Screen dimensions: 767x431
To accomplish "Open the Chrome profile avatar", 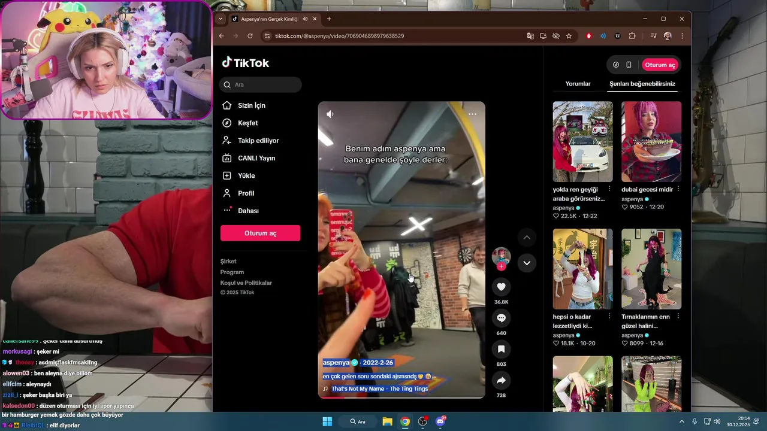I will 668,36.
